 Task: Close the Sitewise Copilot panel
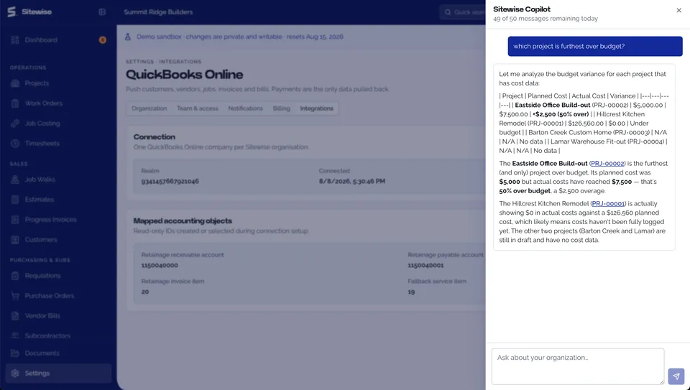pos(678,11)
